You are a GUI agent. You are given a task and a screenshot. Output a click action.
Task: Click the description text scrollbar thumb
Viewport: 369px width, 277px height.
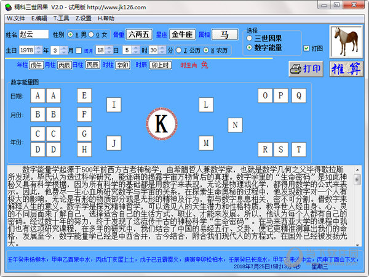click(x=357, y=180)
